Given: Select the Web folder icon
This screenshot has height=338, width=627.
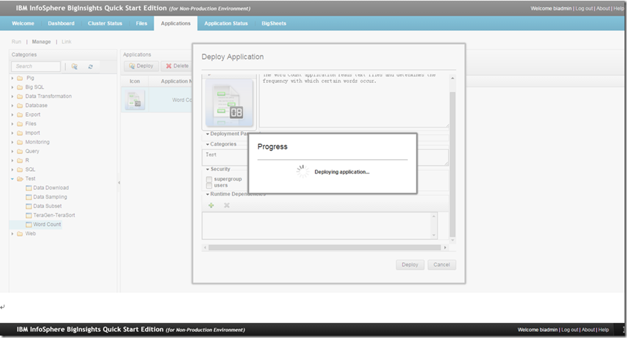Looking at the screenshot, I should click(20, 234).
